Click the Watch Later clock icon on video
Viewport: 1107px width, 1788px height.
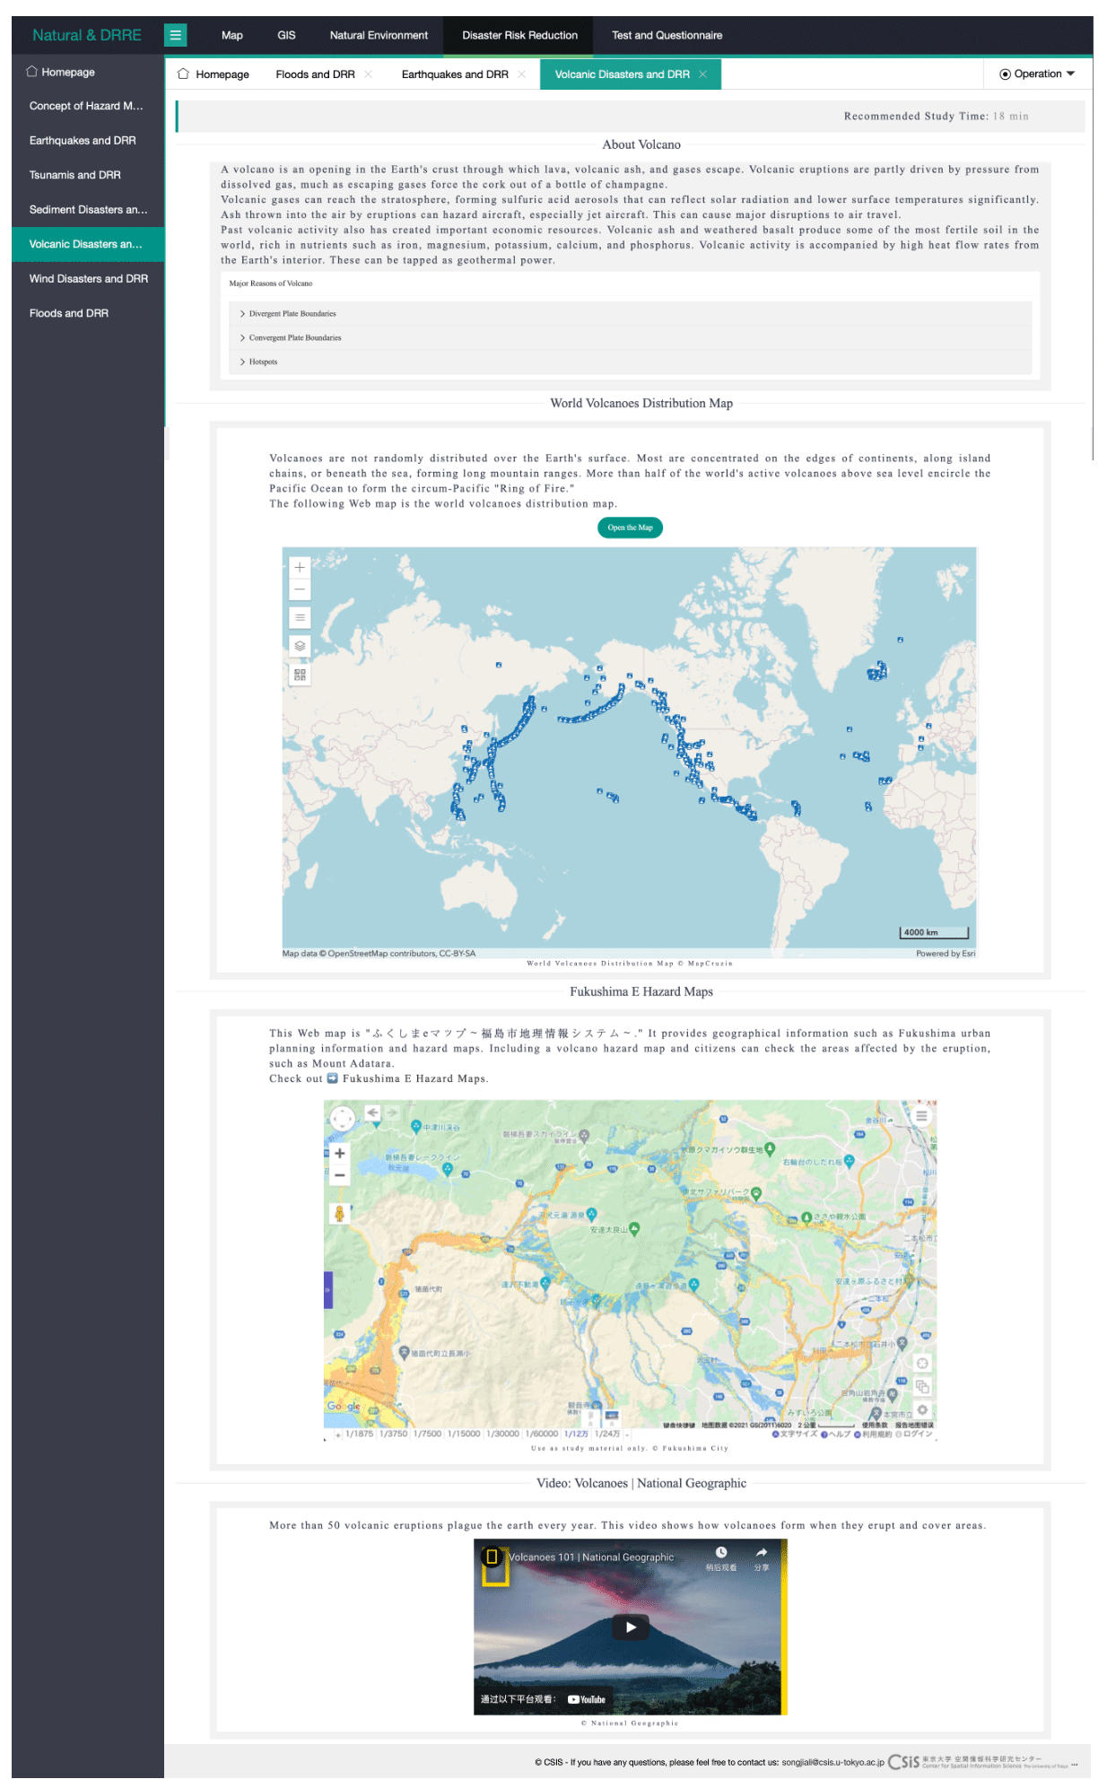(721, 1553)
